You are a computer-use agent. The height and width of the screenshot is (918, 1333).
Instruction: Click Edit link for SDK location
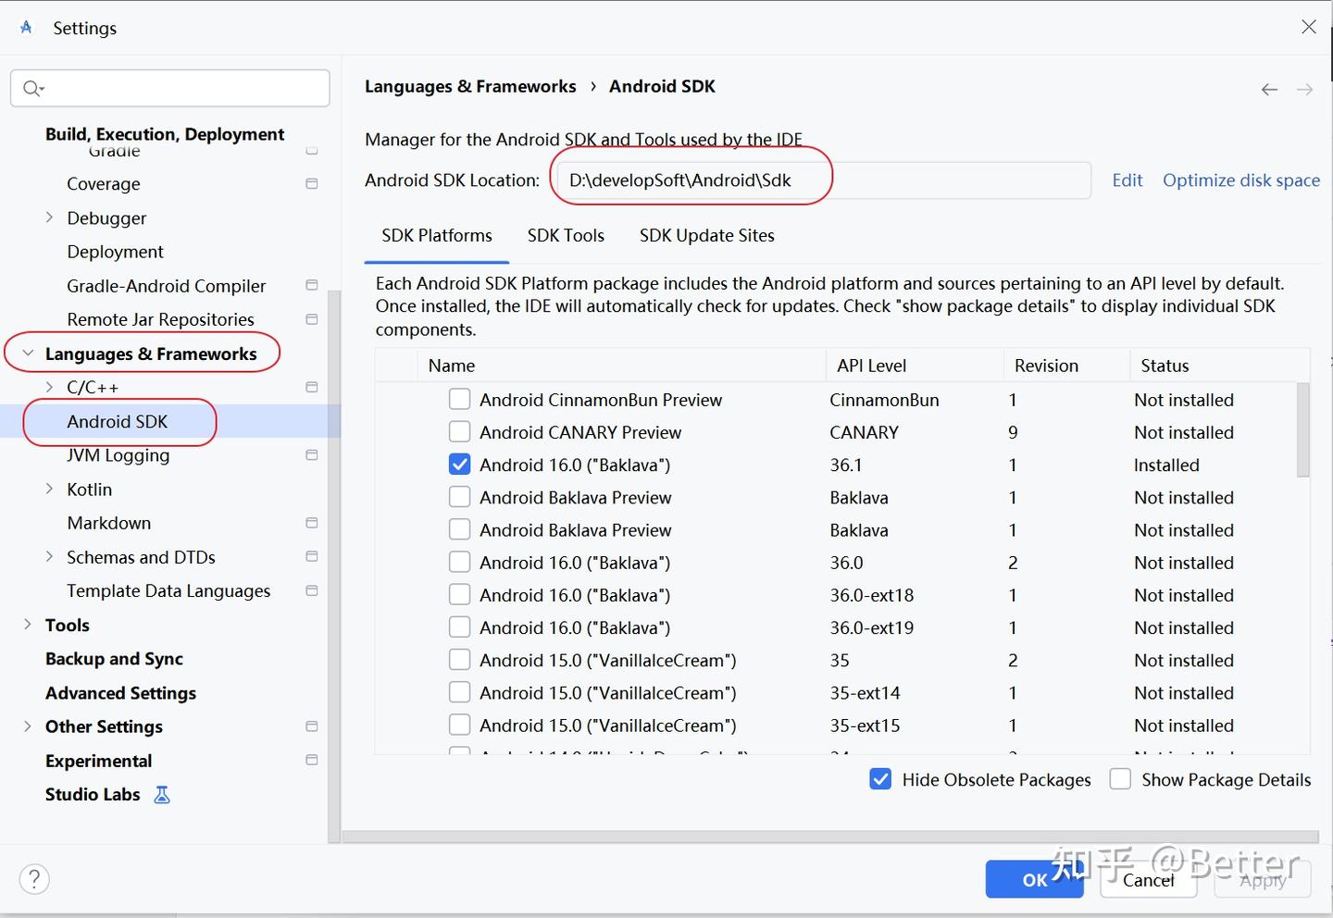(x=1127, y=180)
